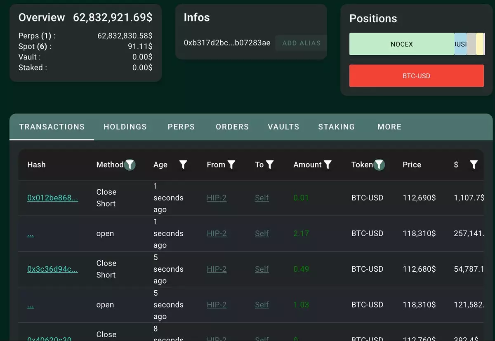Open the Age column filter icon
Screen dimensions: 495x341
(183, 165)
